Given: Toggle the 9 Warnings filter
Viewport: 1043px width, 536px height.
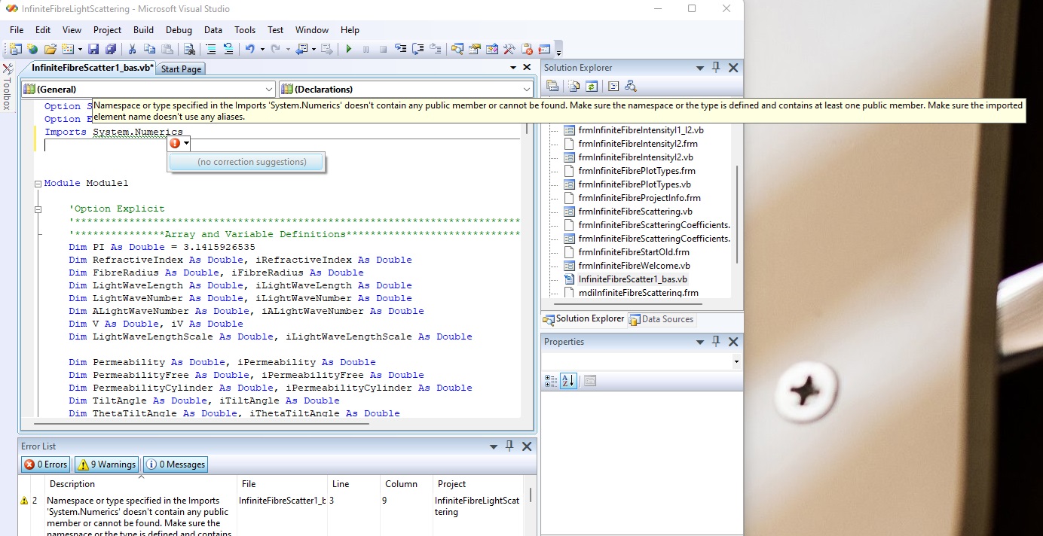Looking at the screenshot, I should pyautogui.click(x=107, y=464).
